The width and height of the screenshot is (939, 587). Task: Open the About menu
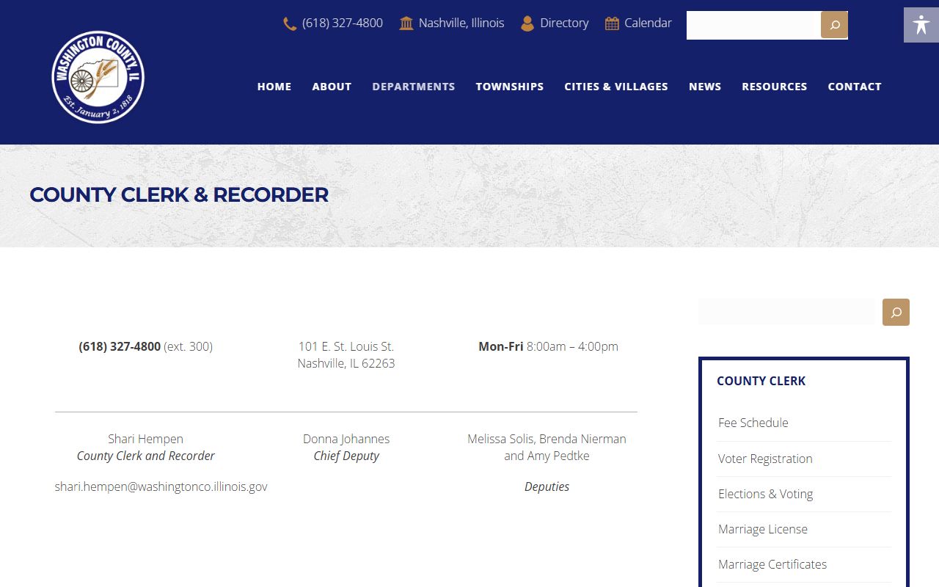click(x=332, y=87)
